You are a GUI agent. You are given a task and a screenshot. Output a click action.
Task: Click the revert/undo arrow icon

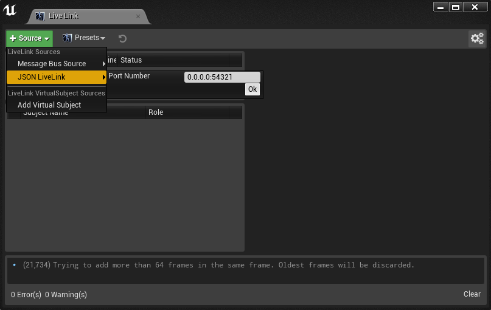pos(122,38)
